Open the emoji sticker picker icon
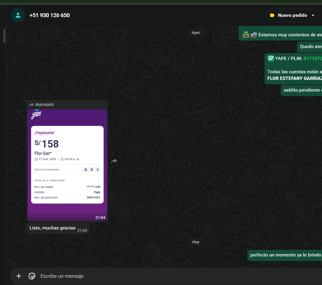Image resolution: width=322 pixels, height=285 pixels. tap(32, 276)
